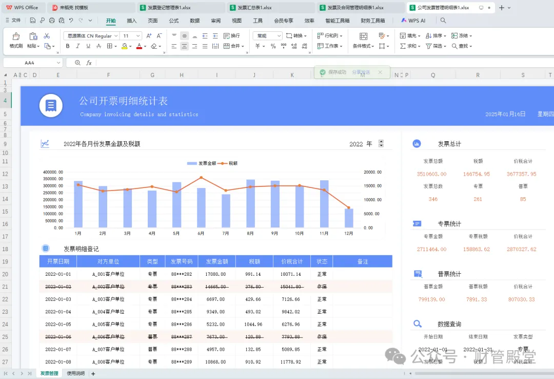Toggle Italic formatting

pos(78,46)
